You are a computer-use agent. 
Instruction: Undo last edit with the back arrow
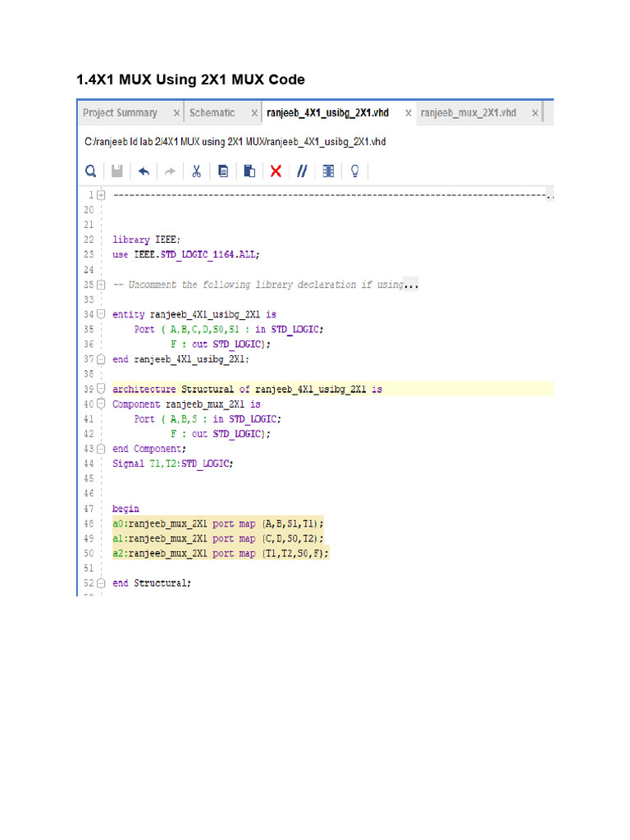pos(144,171)
